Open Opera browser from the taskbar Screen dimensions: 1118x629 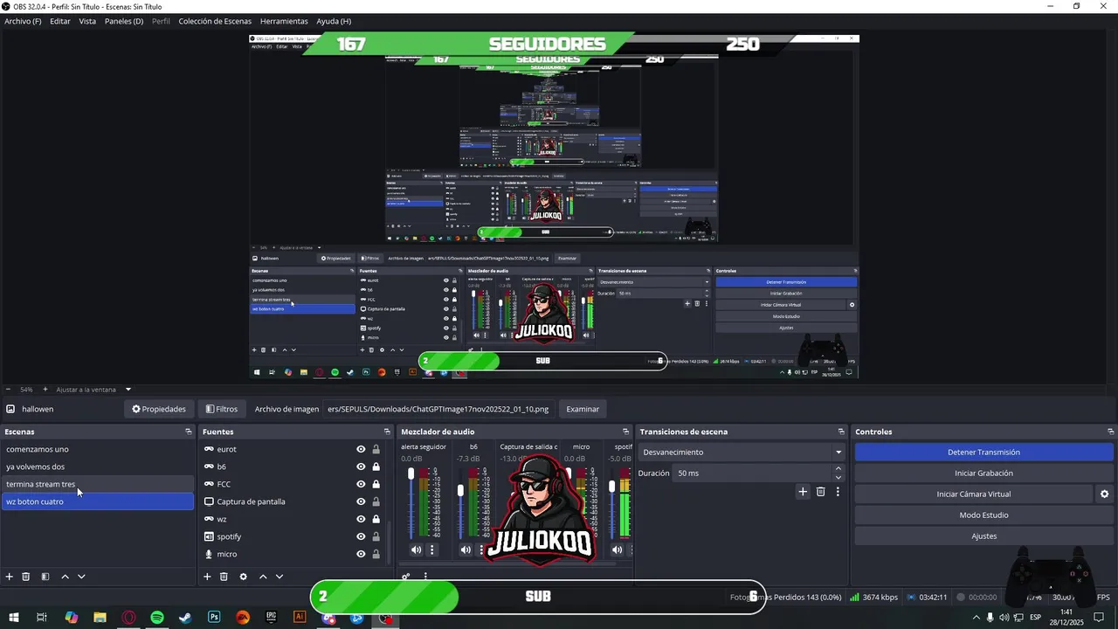coord(128,618)
